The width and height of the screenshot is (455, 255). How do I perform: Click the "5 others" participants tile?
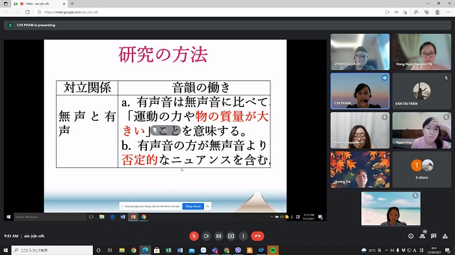pos(422,169)
